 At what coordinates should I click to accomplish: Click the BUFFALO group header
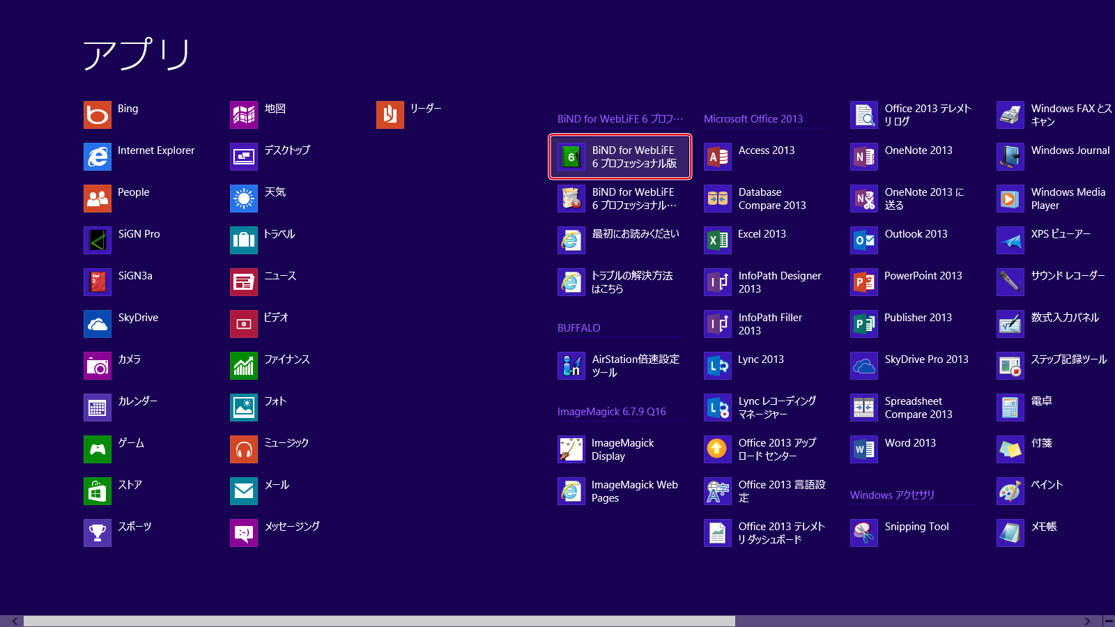(578, 328)
